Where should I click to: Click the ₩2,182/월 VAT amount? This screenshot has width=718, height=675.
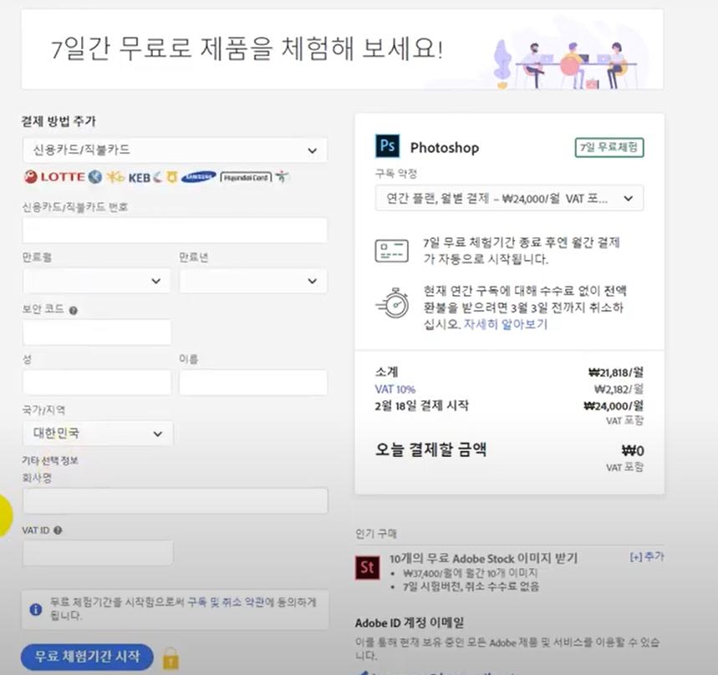point(619,389)
